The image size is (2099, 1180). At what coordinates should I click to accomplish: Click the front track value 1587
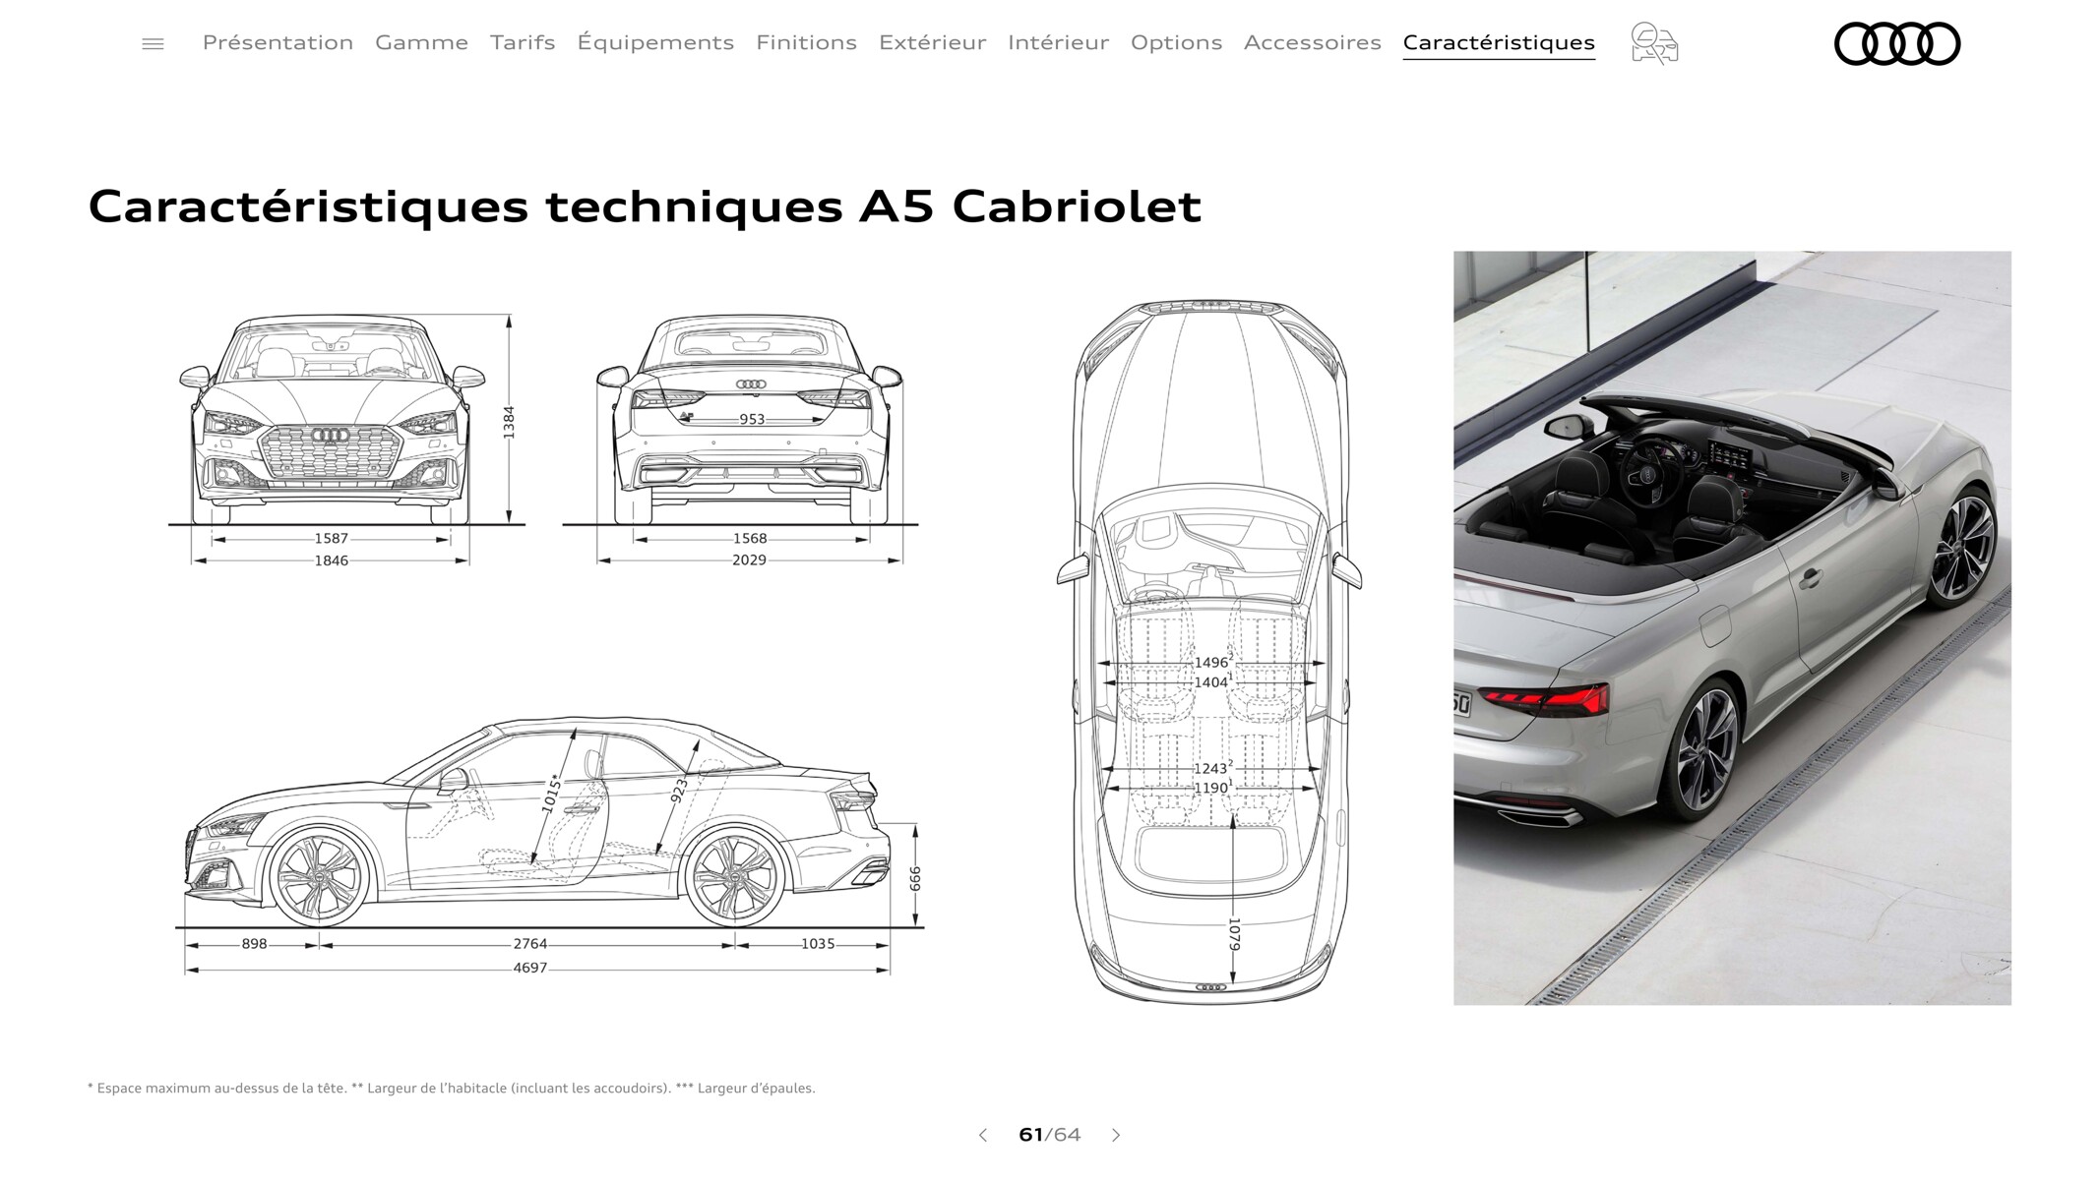pos(331,539)
